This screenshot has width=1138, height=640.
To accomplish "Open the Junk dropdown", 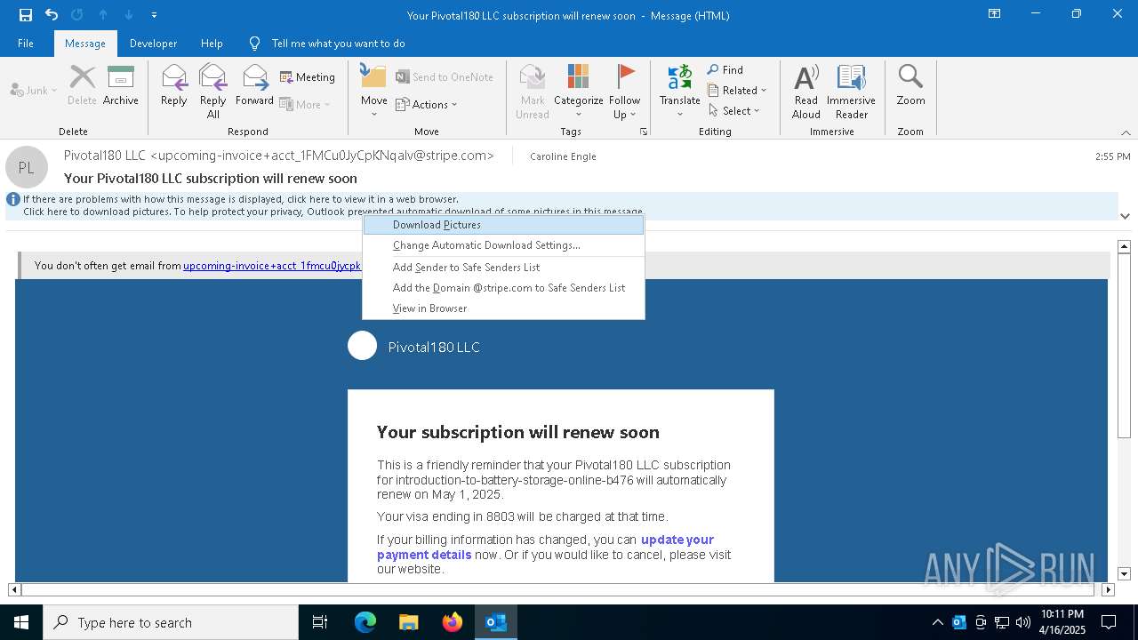I will pyautogui.click(x=34, y=91).
